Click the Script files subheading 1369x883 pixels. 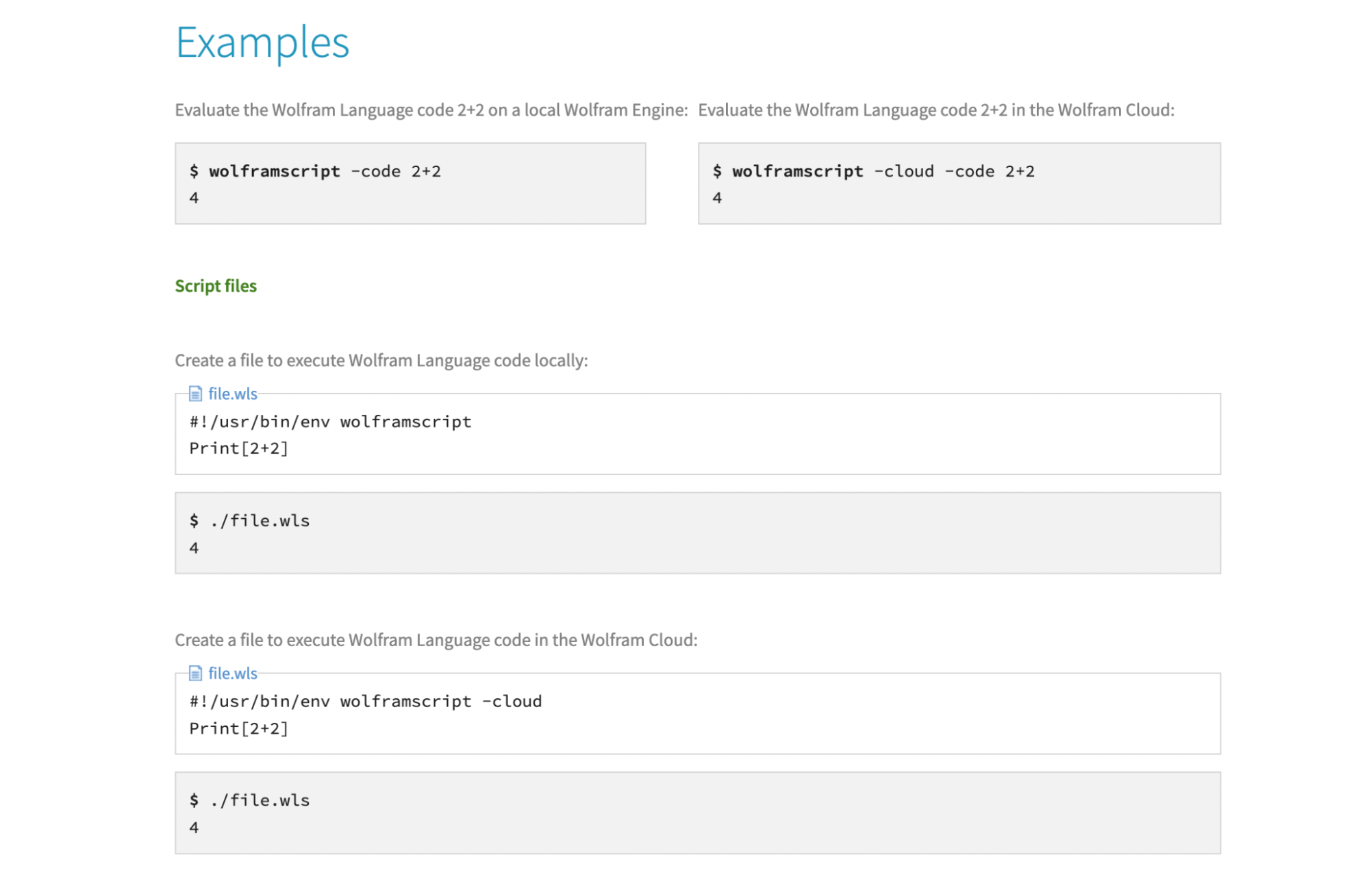tap(216, 285)
